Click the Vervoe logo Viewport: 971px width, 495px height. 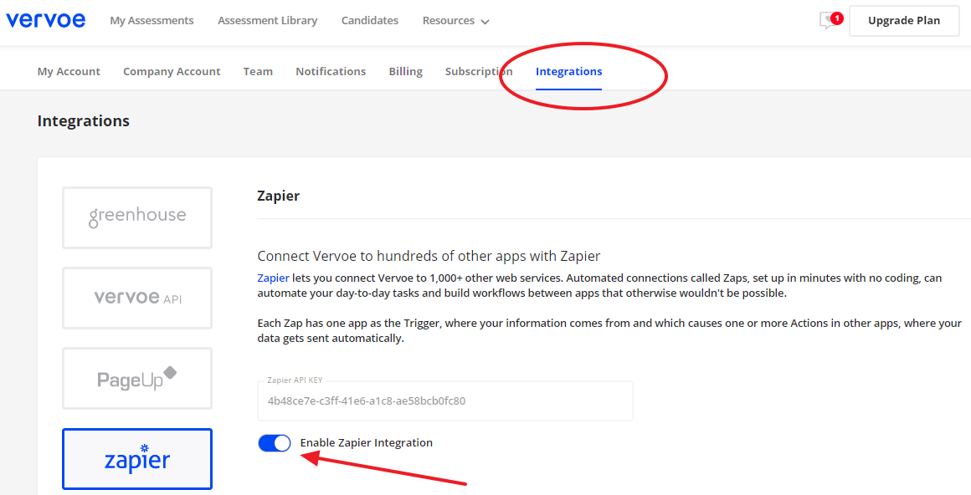coord(45,20)
